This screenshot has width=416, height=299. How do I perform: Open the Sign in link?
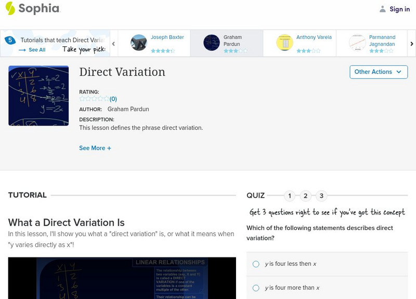[x=399, y=9]
